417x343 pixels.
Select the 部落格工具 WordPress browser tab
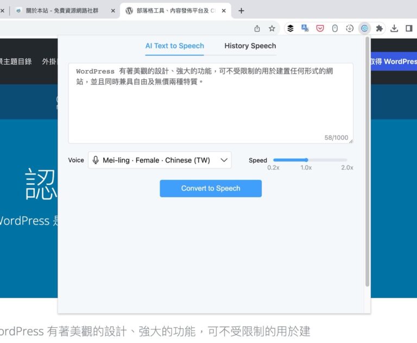[175, 11]
